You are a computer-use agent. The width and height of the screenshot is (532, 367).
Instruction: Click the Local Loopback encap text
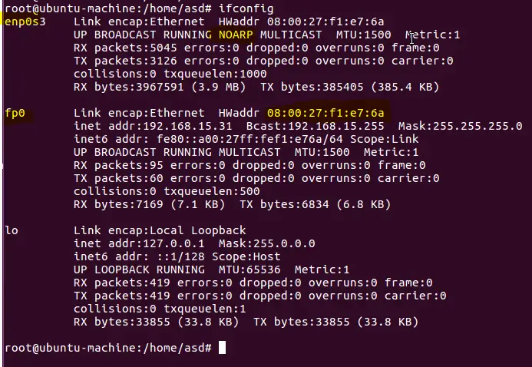pyautogui.click(x=198, y=230)
